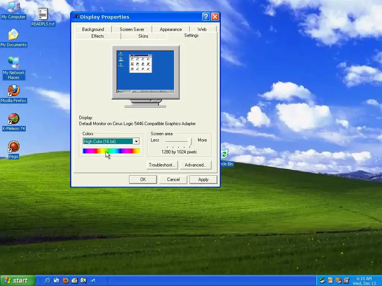The image size is (382, 286).
Task: Select the Mozilla Firefox desktop shortcut
Action: click(13, 94)
